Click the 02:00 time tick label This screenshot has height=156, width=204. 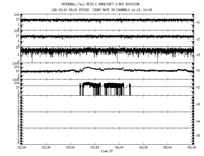22,148
